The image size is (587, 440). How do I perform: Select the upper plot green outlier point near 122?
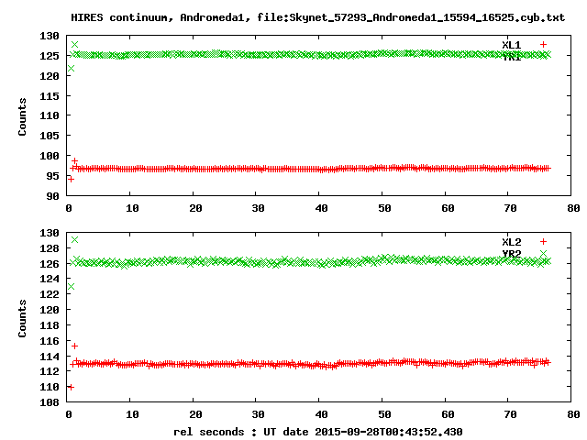click(x=71, y=69)
